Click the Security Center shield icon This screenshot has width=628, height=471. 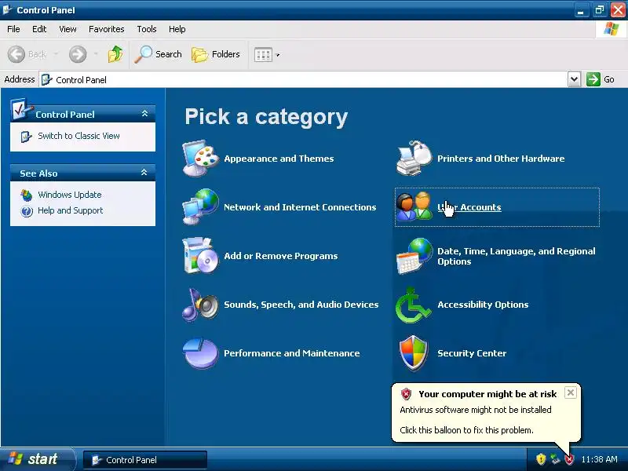[414, 353]
